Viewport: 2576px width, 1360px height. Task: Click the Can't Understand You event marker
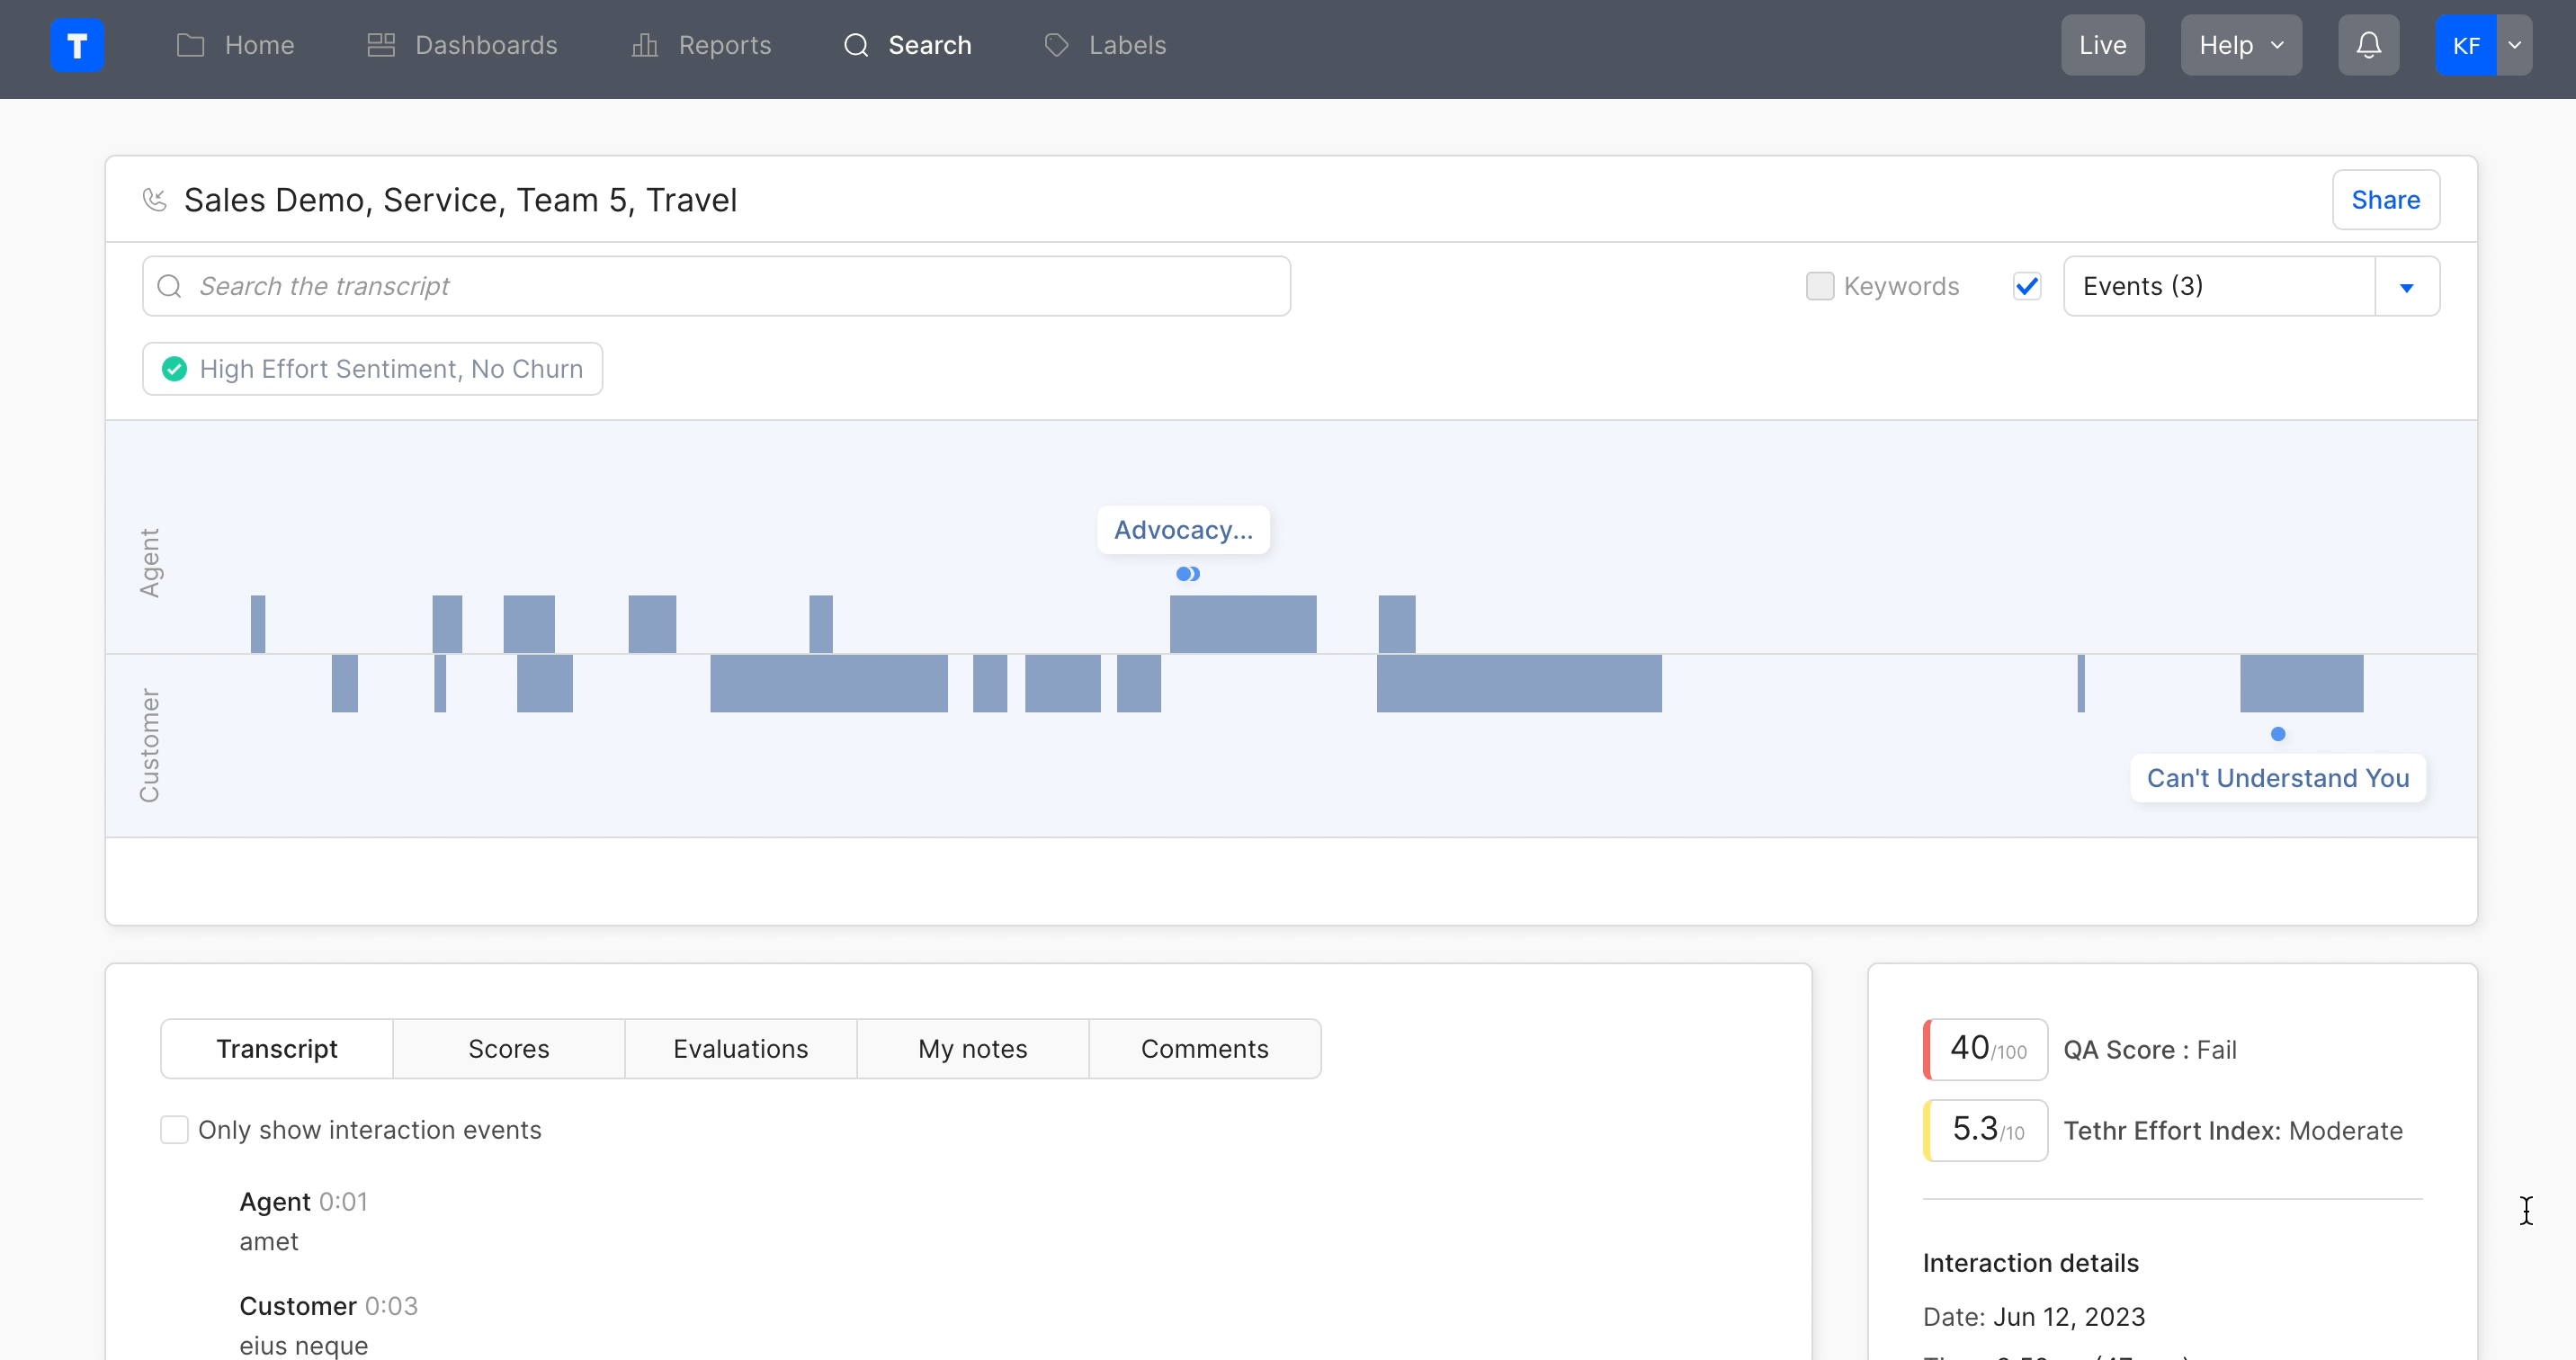click(2278, 734)
